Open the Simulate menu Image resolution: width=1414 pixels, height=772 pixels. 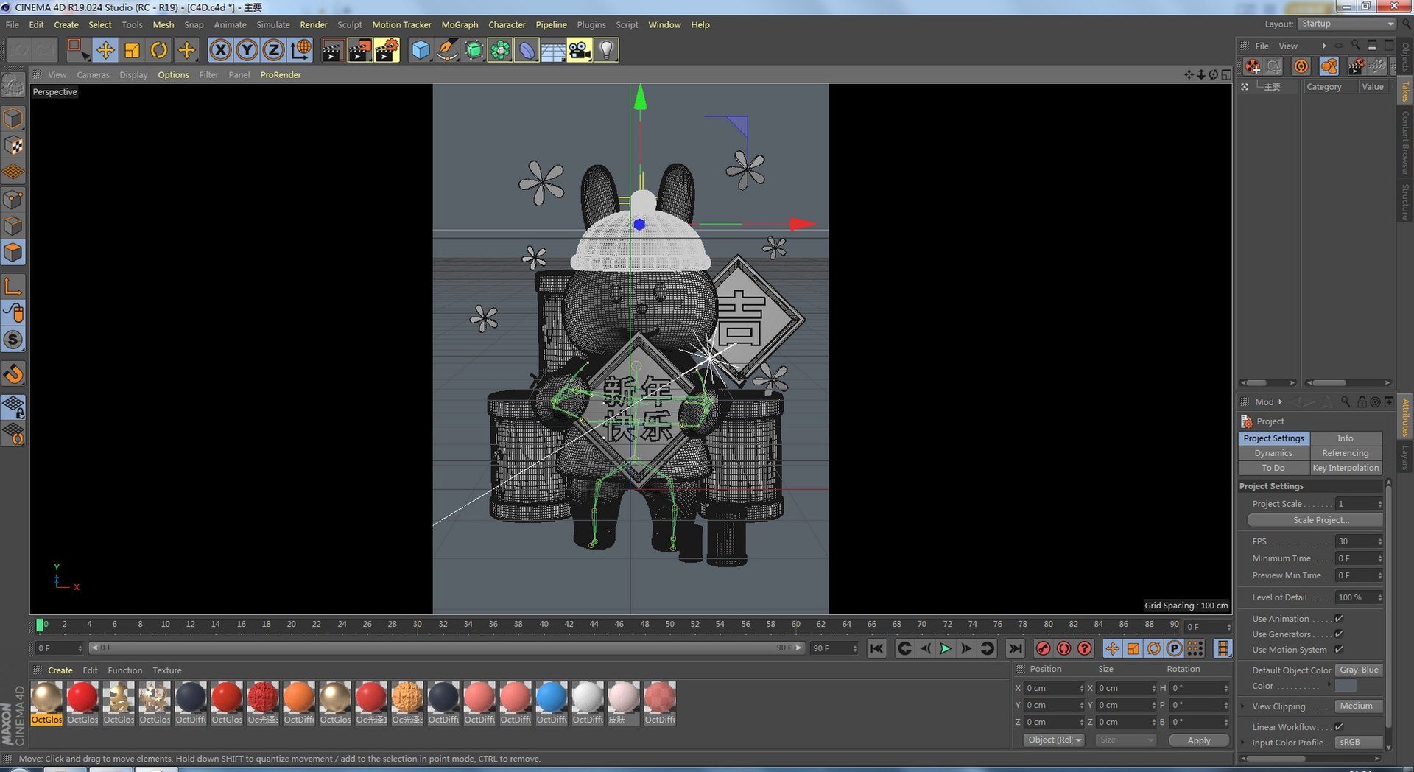point(273,25)
